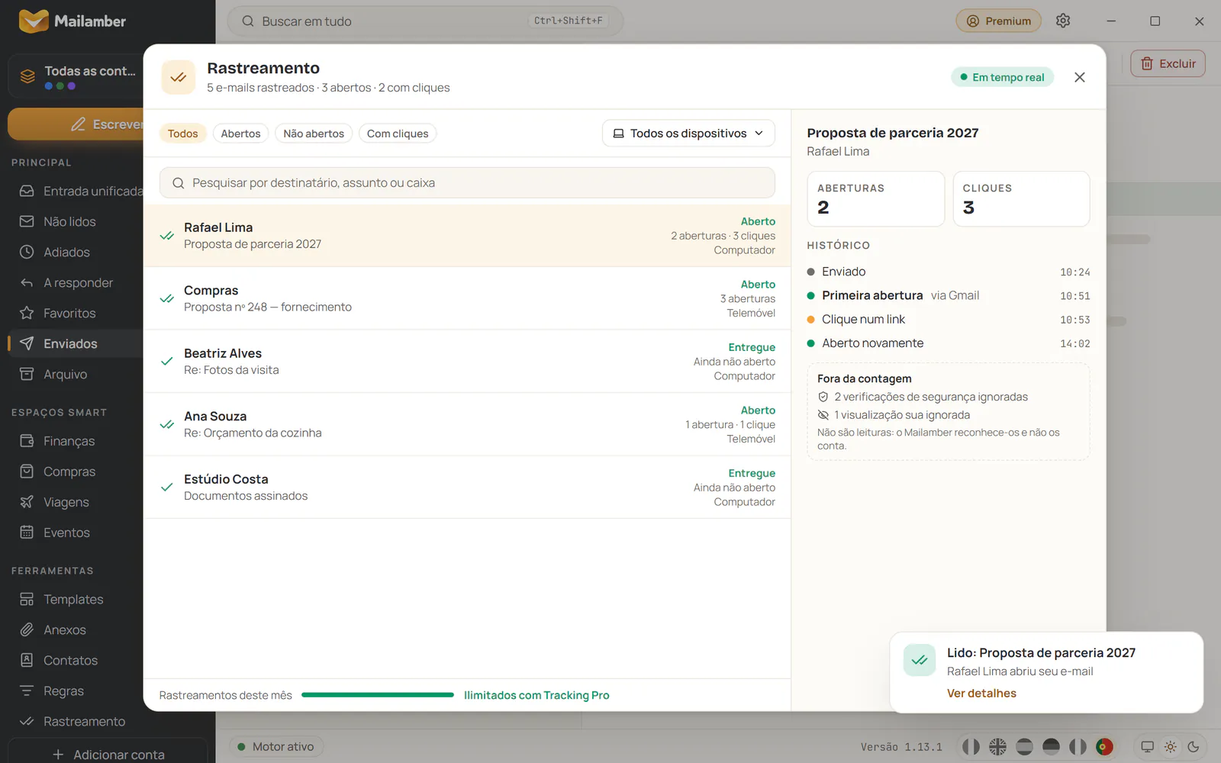The width and height of the screenshot is (1221, 763).
Task: Click Ver detalhes in notification
Action: click(981, 693)
